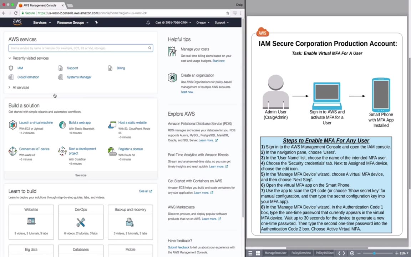Open the Resource Groups dropdown

click(x=73, y=22)
